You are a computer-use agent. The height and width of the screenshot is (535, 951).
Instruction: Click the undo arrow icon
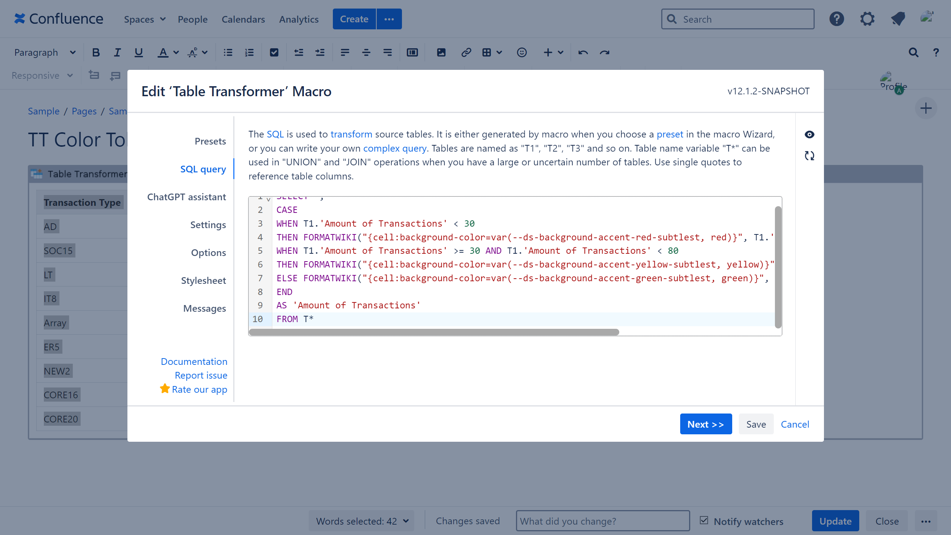click(x=583, y=52)
